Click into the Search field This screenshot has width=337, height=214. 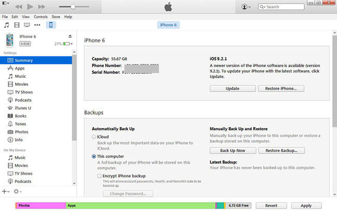[x=282, y=7]
